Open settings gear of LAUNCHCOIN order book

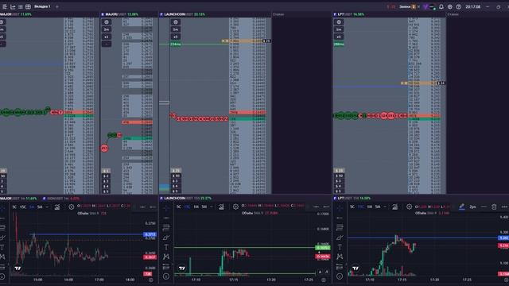pos(176,22)
